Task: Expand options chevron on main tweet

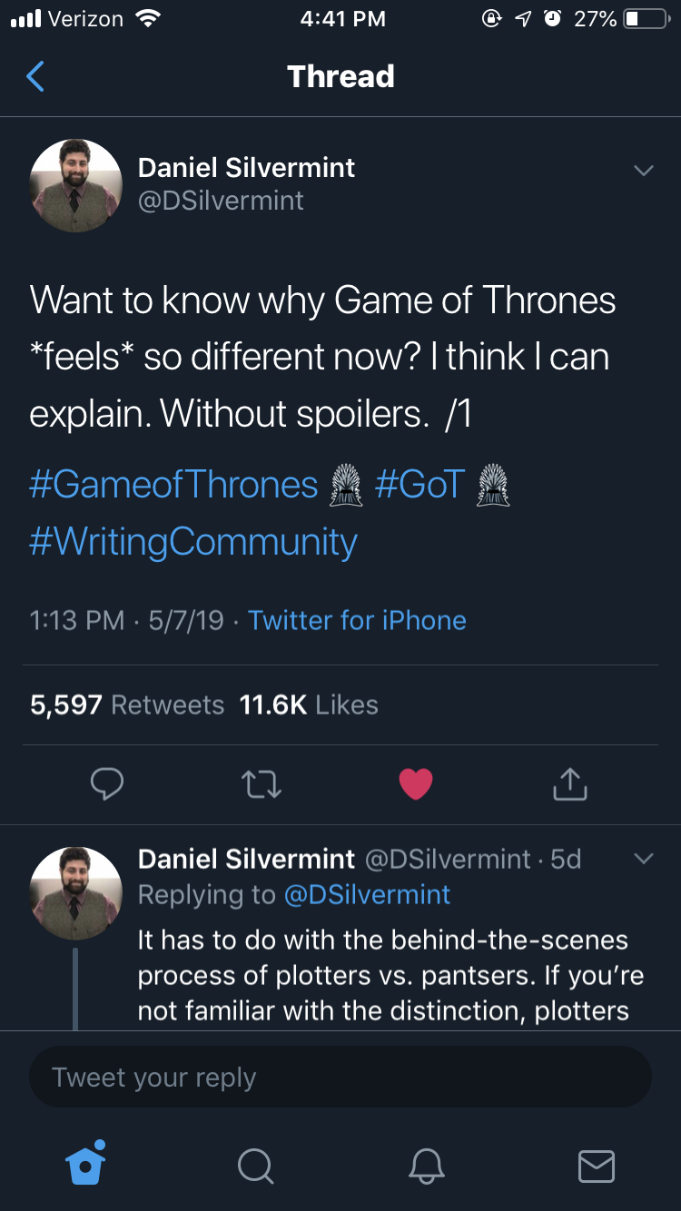Action: [643, 171]
